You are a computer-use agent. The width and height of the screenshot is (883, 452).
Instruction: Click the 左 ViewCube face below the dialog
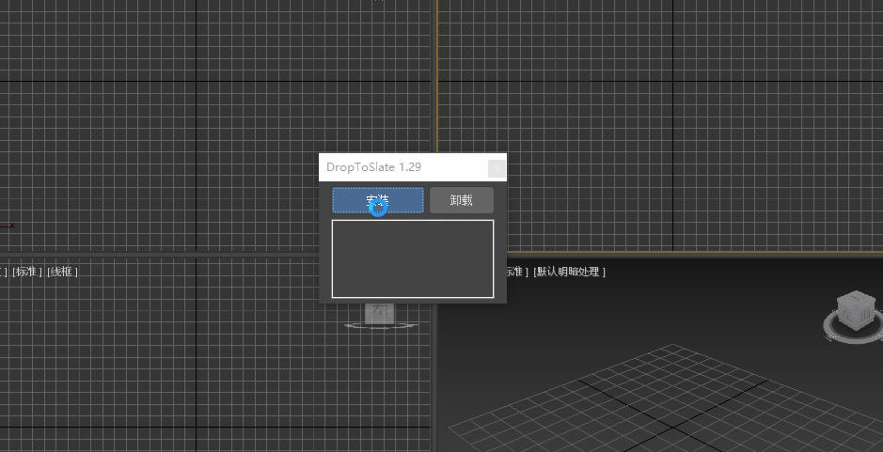coord(380,313)
